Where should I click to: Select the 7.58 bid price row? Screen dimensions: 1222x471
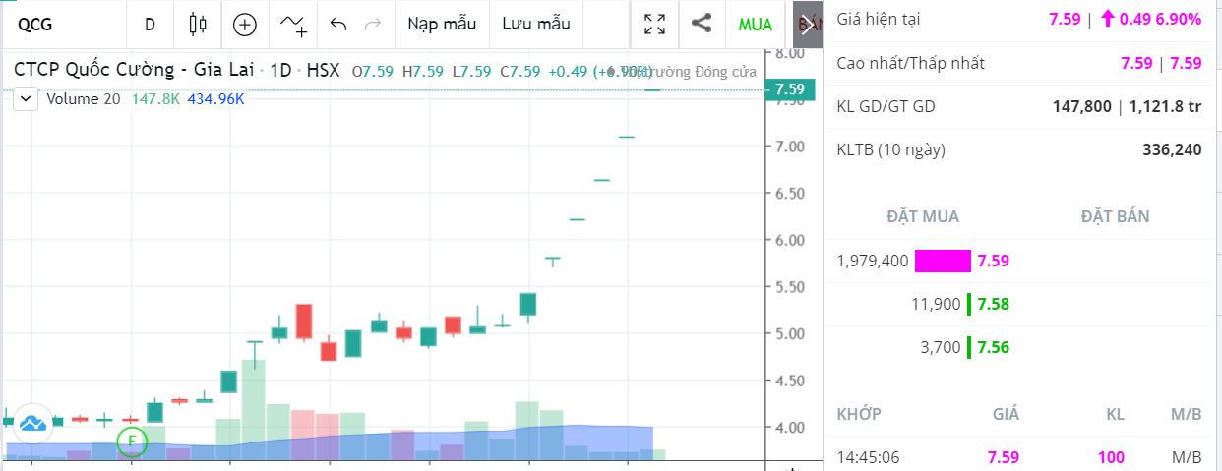click(993, 304)
